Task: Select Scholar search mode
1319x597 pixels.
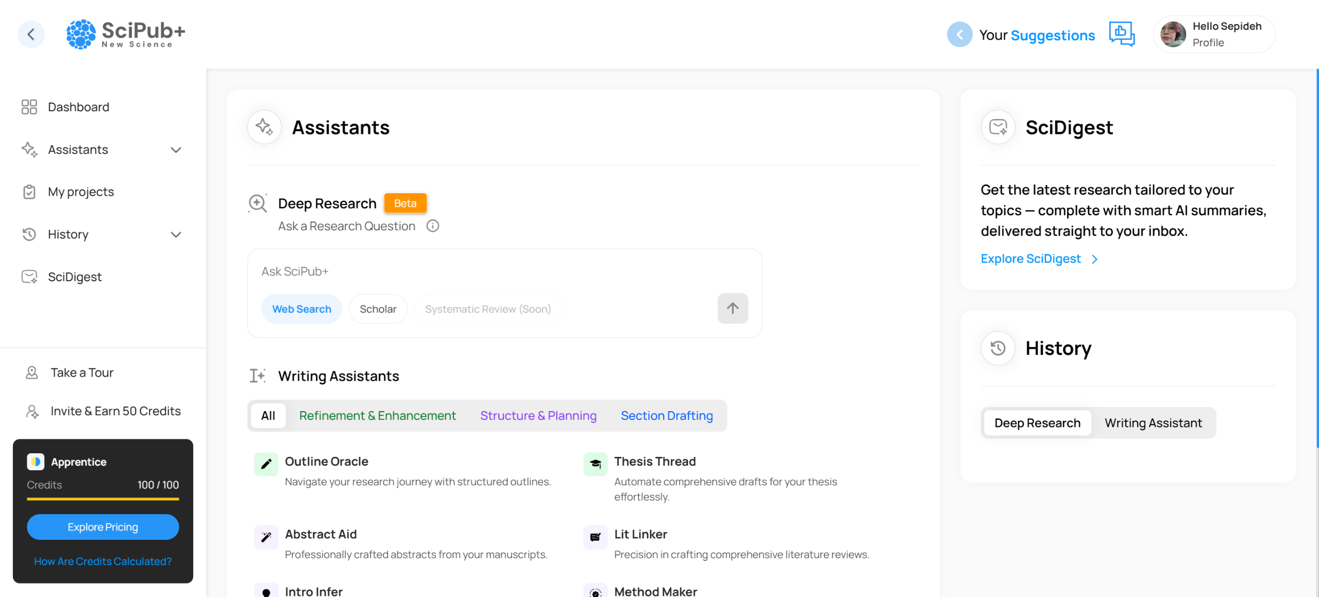Action: coord(378,309)
